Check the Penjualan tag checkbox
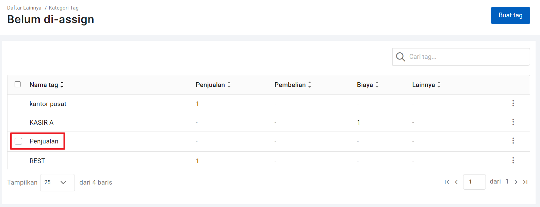The width and height of the screenshot is (540, 207). point(18,141)
